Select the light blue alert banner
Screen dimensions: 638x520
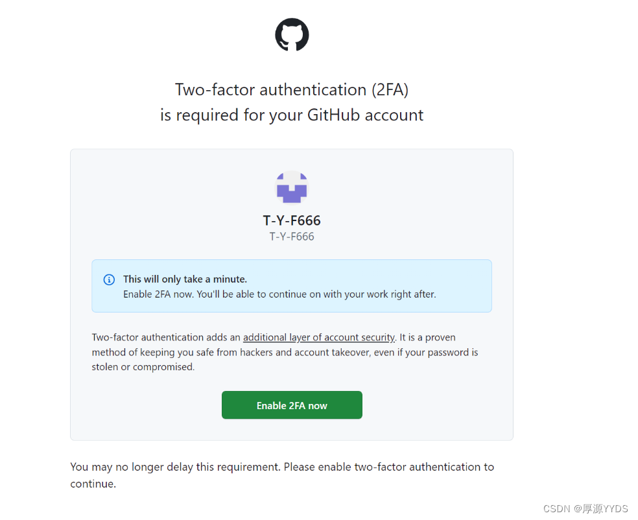pyautogui.click(x=292, y=285)
